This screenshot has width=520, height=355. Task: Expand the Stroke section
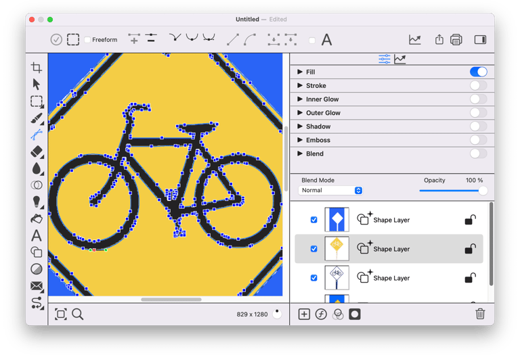pos(300,85)
